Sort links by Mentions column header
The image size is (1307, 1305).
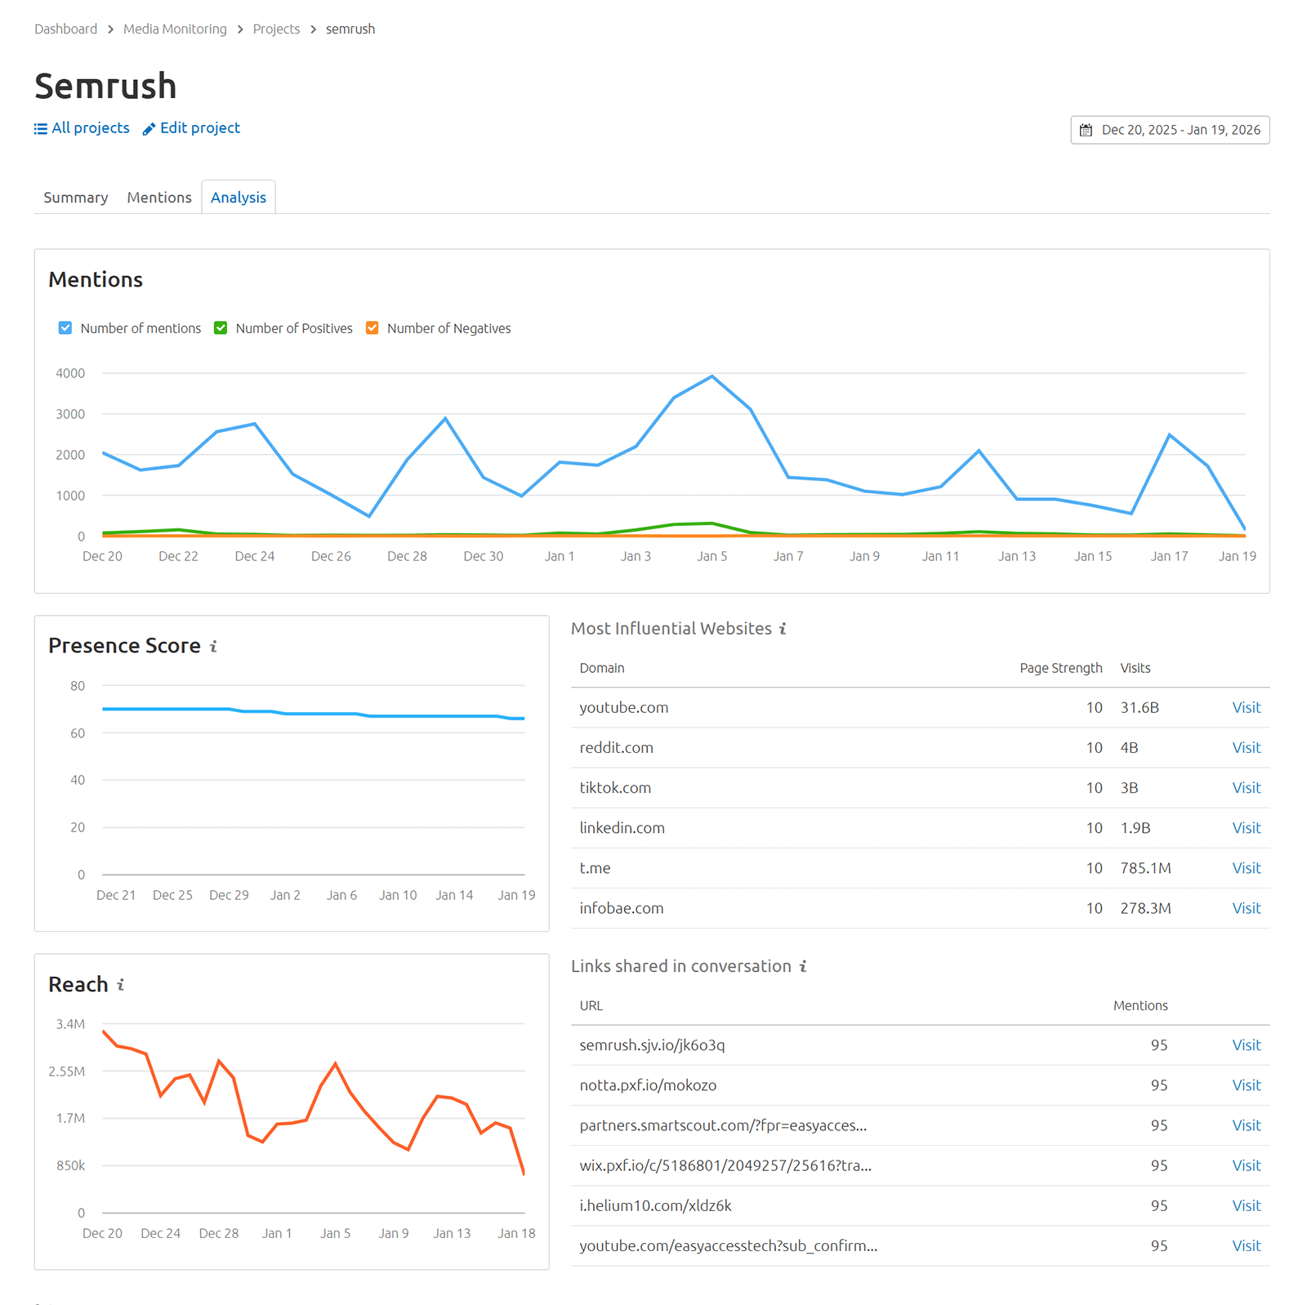point(1140,1005)
